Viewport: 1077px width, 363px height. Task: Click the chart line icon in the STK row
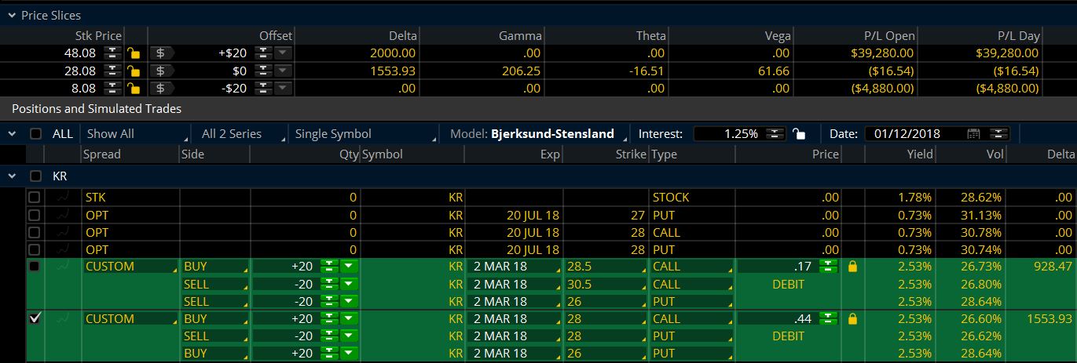63,198
